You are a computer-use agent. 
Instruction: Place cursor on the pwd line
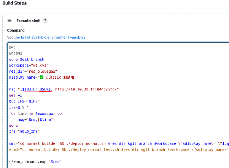pos(12,47)
